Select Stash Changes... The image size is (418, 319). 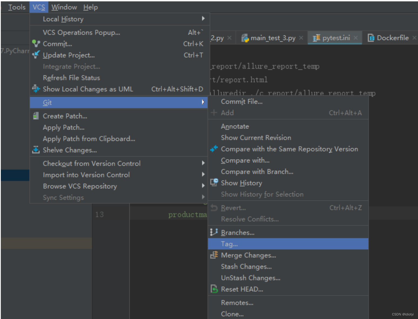tap(288, 266)
